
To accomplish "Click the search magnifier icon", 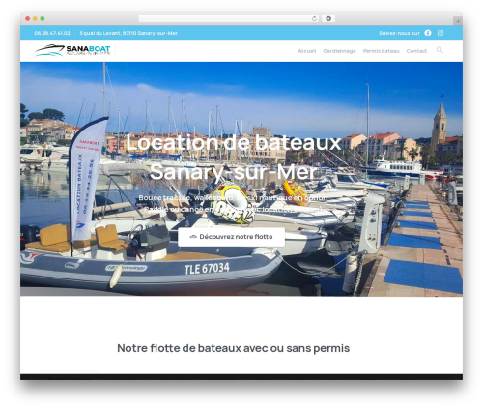I will 440,50.
